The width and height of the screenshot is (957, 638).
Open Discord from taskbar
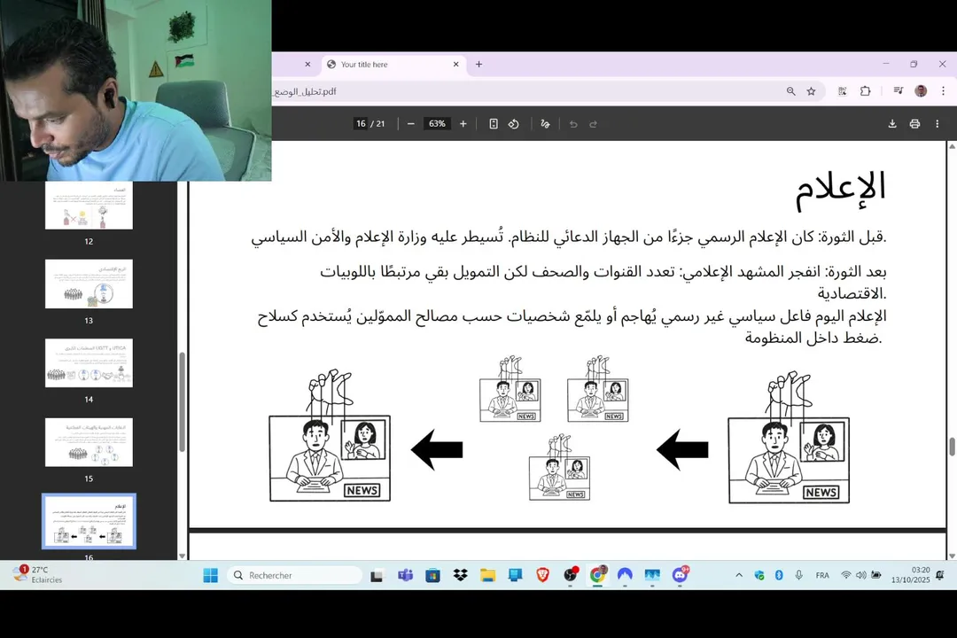point(680,575)
